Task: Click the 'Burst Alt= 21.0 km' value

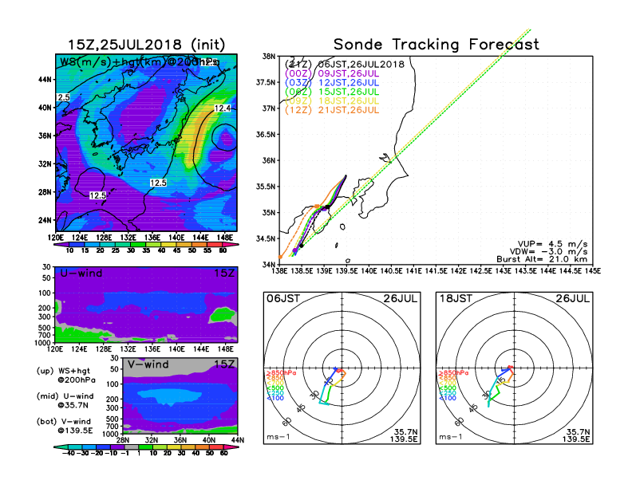Action: tap(542, 259)
